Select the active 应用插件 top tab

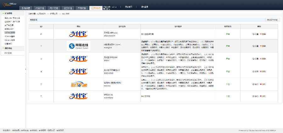(x=96, y=8)
